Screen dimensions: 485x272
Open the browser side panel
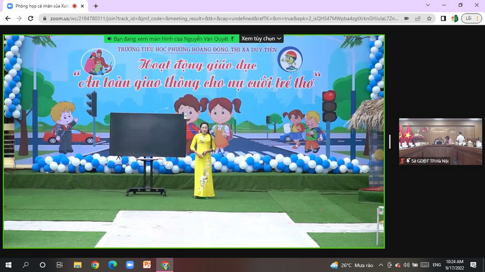pos(443,18)
